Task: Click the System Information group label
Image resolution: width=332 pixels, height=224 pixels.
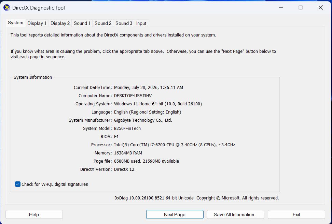Action: click(x=33, y=77)
